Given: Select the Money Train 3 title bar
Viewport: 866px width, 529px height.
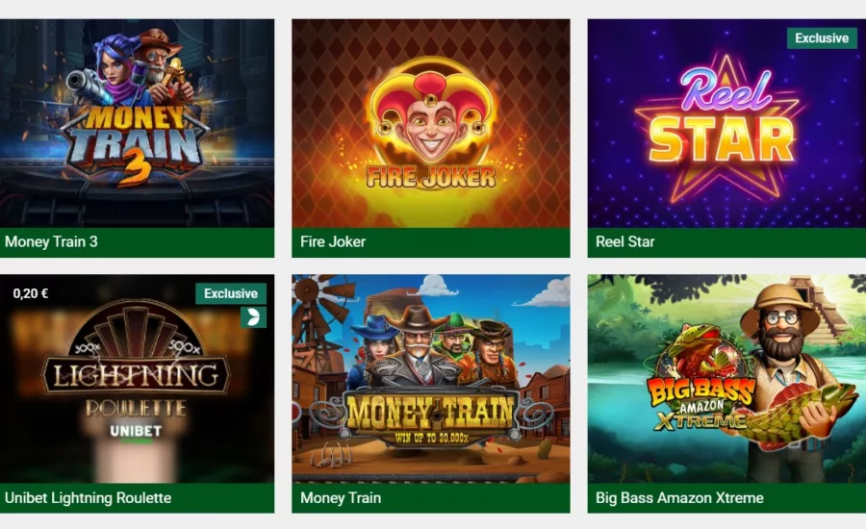Looking at the screenshot, I should click(137, 242).
